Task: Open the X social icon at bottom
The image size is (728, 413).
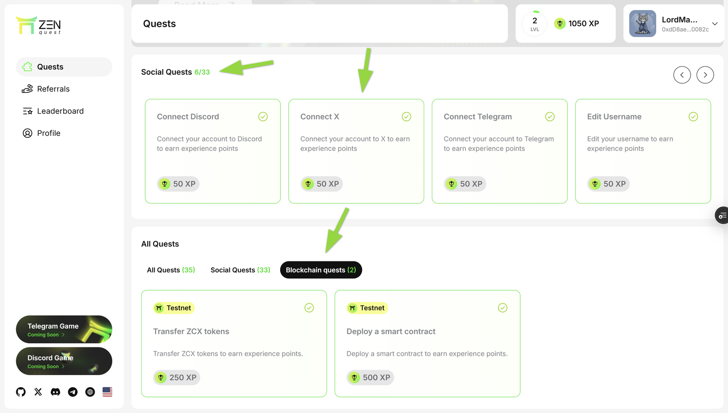Action: point(38,392)
